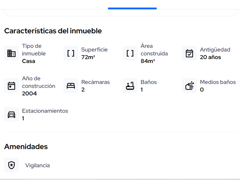The width and height of the screenshot is (240, 180).
Task: Click the Año de construcción calendar icon
Action: [x=11, y=86]
